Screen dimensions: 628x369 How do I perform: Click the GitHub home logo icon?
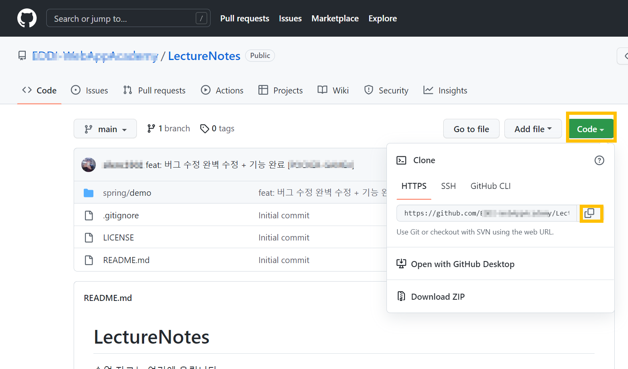click(x=27, y=18)
